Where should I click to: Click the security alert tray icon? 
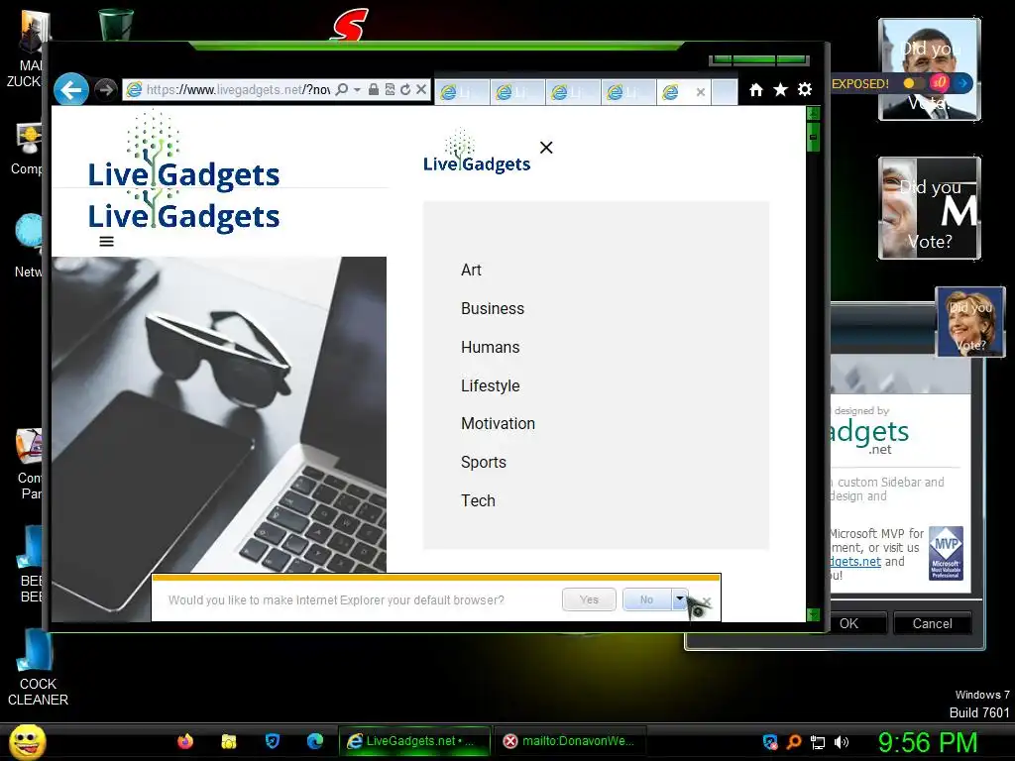pyautogui.click(x=770, y=741)
